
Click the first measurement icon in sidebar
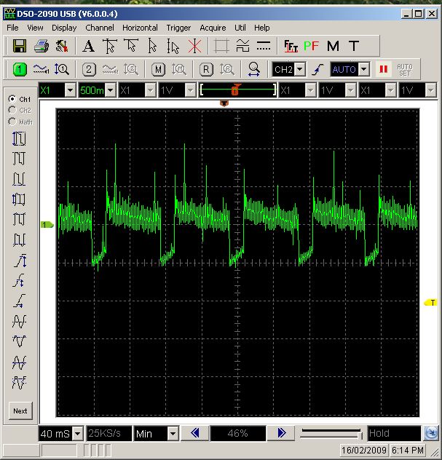point(19,138)
